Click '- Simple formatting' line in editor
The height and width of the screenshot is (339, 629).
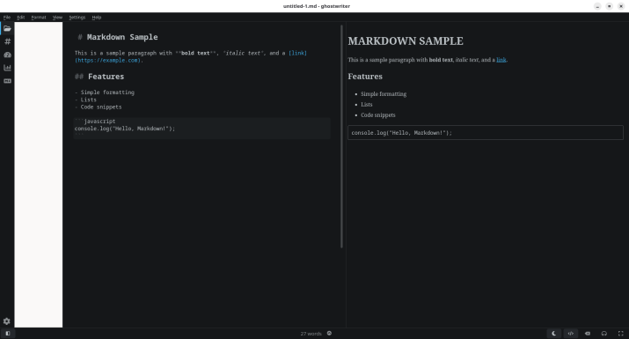pos(105,92)
